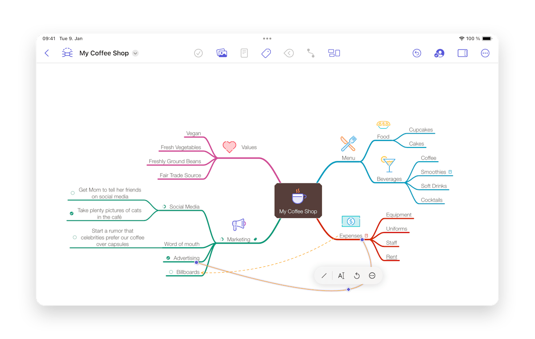Tap the Undo icon on the right
The width and height of the screenshot is (535, 339).
pos(417,53)
